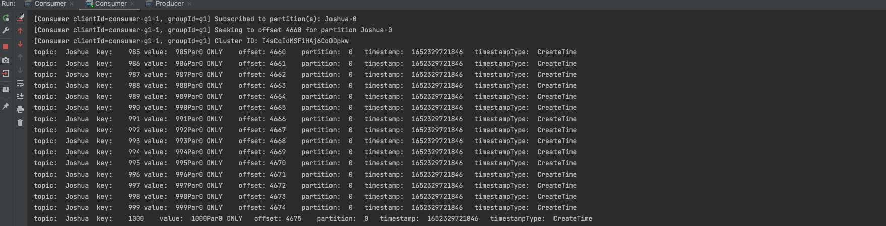Jump down the stack trace with red arrow
This screenshot has width=886, height=226.
20,44
